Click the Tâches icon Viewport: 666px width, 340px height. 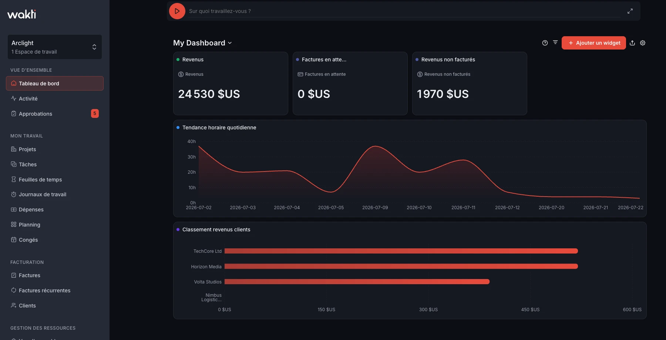pos(14,164)
